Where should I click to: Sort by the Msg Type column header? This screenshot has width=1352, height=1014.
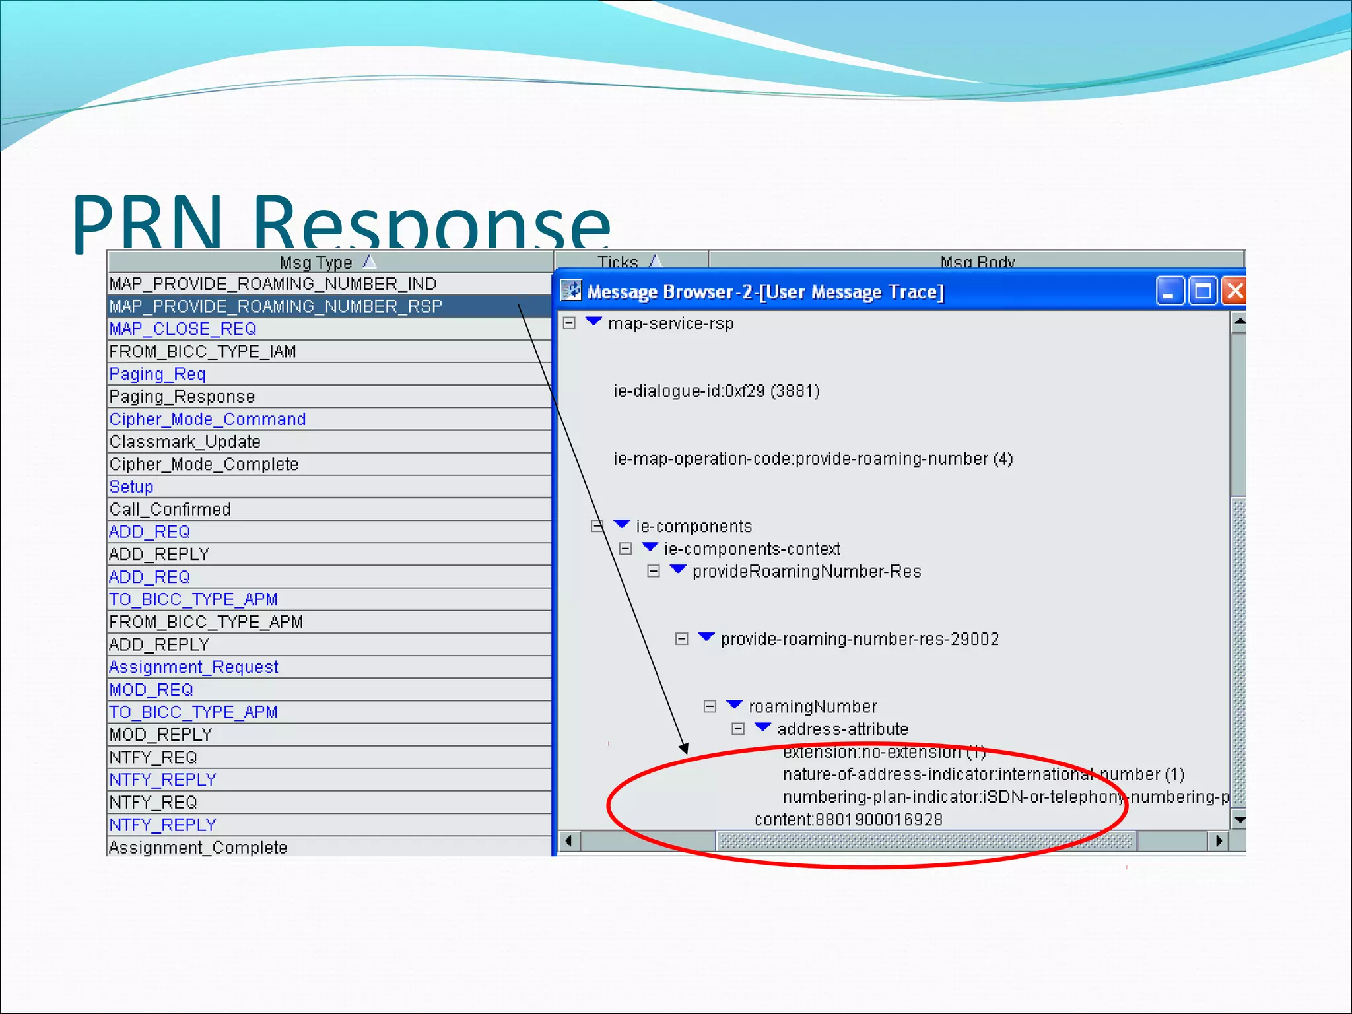coord(330,262)
